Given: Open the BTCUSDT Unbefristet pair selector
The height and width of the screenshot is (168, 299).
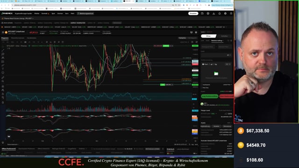Looking at the screenshot, I should tap(16, 32).
